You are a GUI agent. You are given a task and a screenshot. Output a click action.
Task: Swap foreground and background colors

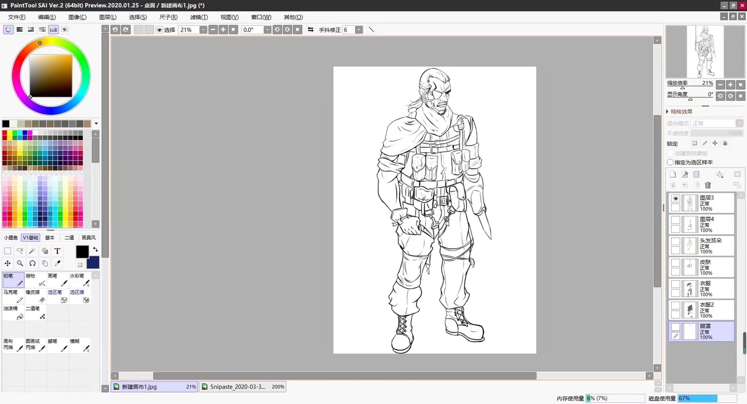(95, 250)
